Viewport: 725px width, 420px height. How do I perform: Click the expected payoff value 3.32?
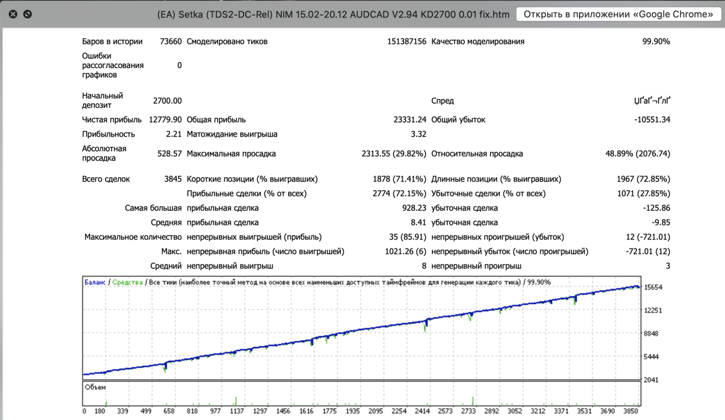point(418,134)
